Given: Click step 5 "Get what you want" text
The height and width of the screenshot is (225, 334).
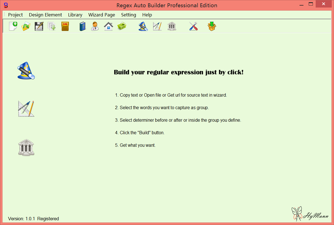Looking at the screenshot, I should pos(135,145).
